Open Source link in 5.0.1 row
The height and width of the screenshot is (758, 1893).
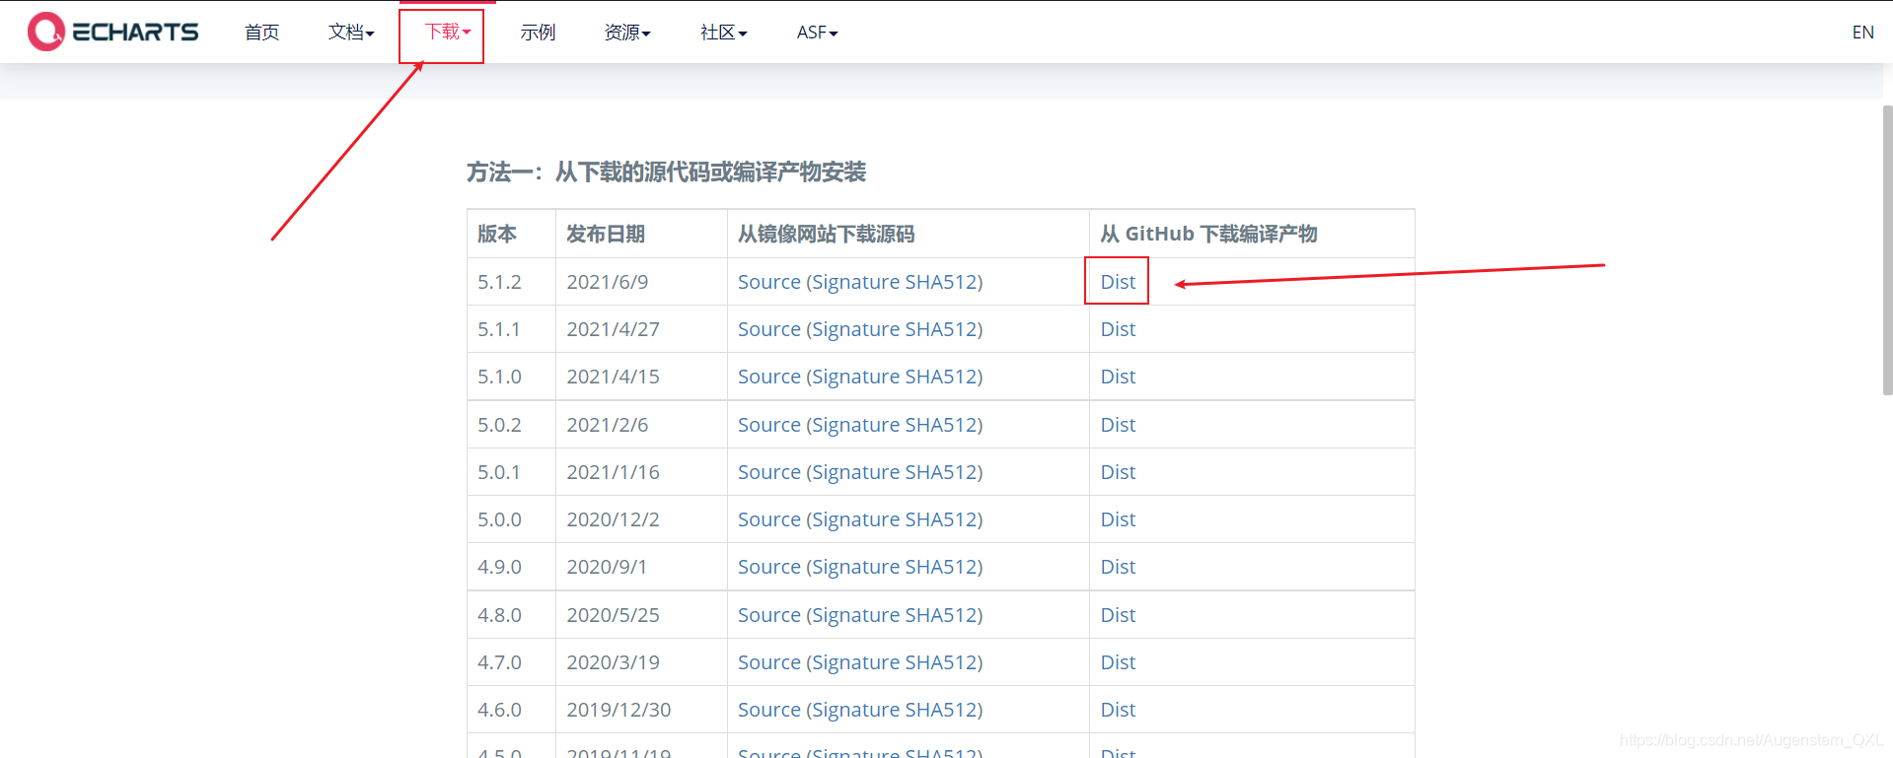(769, 472)
